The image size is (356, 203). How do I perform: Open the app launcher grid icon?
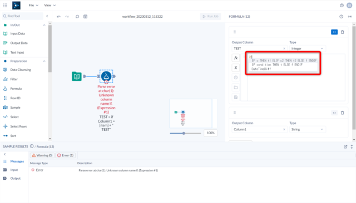5,5
